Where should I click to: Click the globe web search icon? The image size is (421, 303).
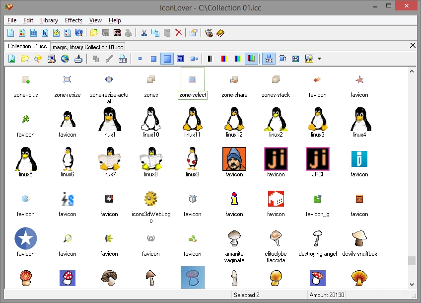[x=65, y=59]
